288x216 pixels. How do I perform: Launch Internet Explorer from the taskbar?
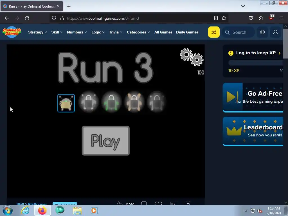(25, 210)
